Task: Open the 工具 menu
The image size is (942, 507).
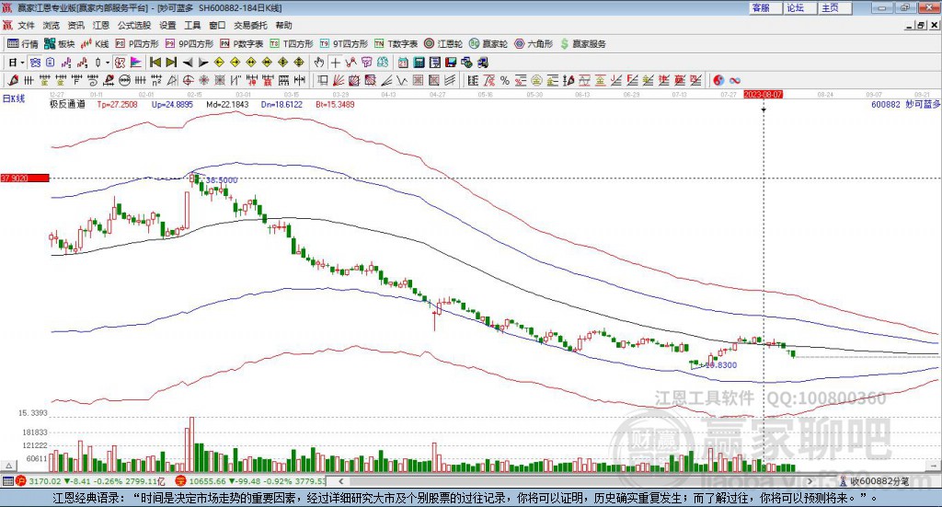Action: pos(192,25)
